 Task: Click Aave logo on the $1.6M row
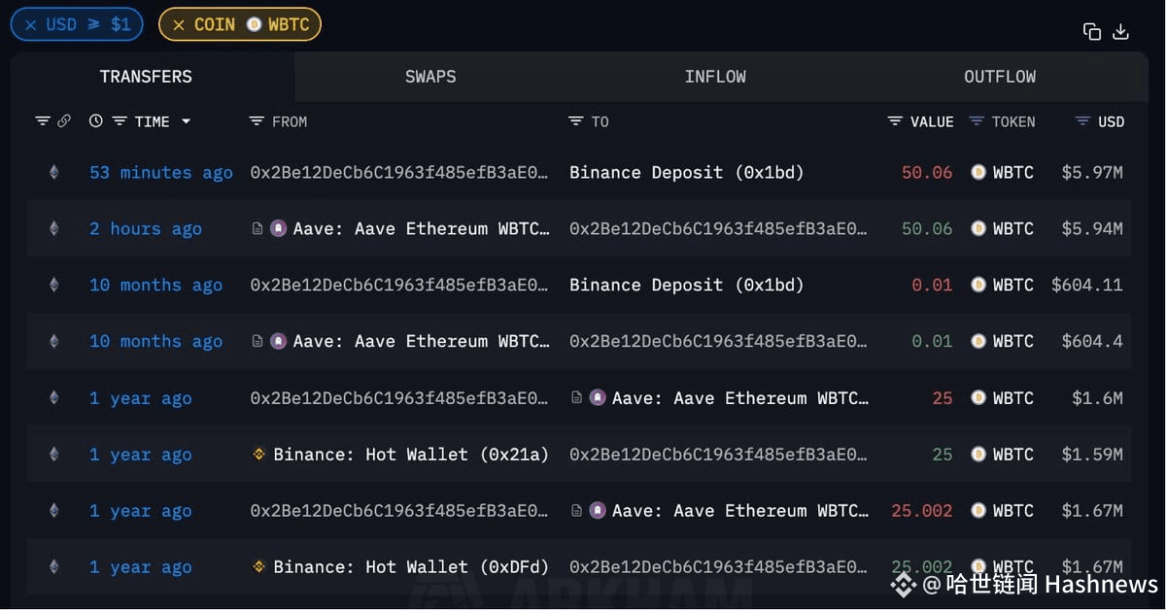pos(598,398)
